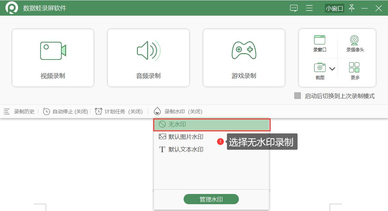Select 视频录制 video recording mode
Viewport: 388px width, 211px height.
pyautogui.click(x=53, y=57)
